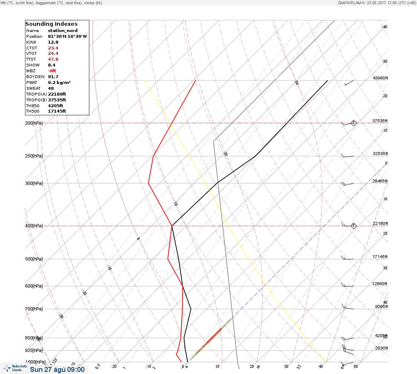Click the WBZ value -0ft
Screen dimensions: 417x374
click(x=52, y=71)
